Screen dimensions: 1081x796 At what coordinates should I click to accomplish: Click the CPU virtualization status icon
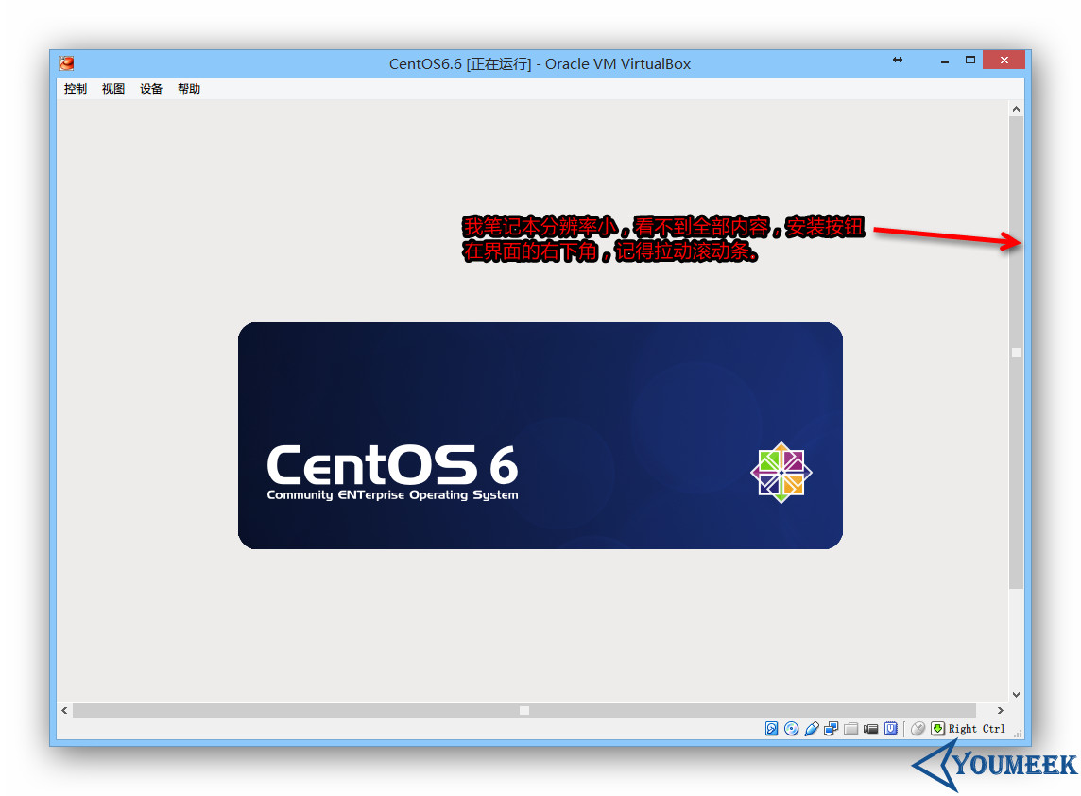(x=890, y=729)
